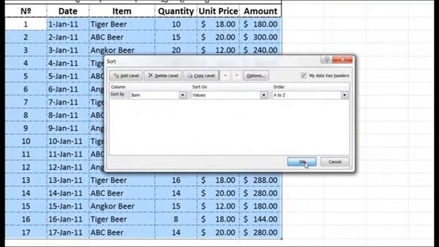The width and height of the screenshot is (439, 247).
Task: Click ABC Beer in row 14
Action: 122,193
